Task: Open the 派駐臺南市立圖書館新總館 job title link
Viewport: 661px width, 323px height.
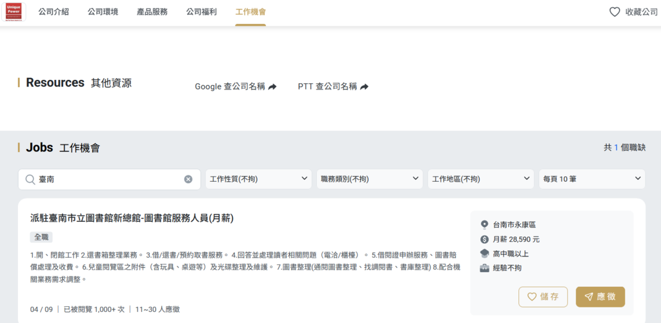Action: point(132,218)
